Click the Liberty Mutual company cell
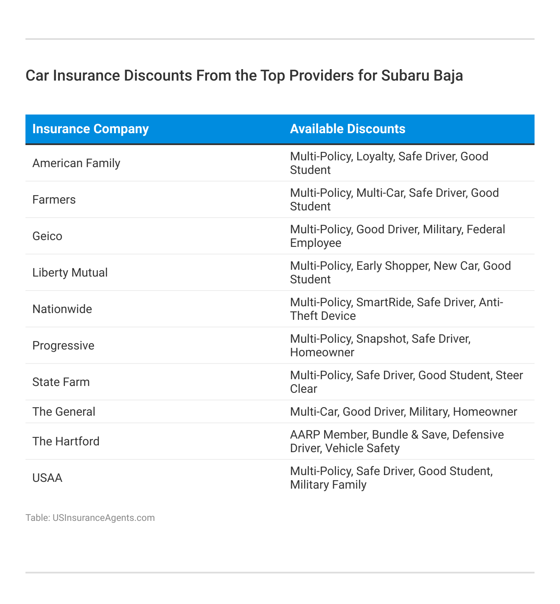This screenshot has width=560, height=604. coord(70,273)
